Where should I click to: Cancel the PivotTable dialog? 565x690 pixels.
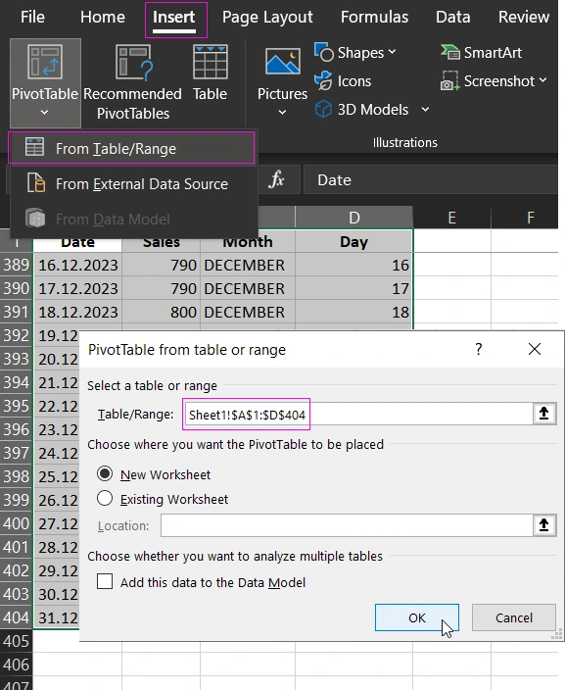click(513, 617)
